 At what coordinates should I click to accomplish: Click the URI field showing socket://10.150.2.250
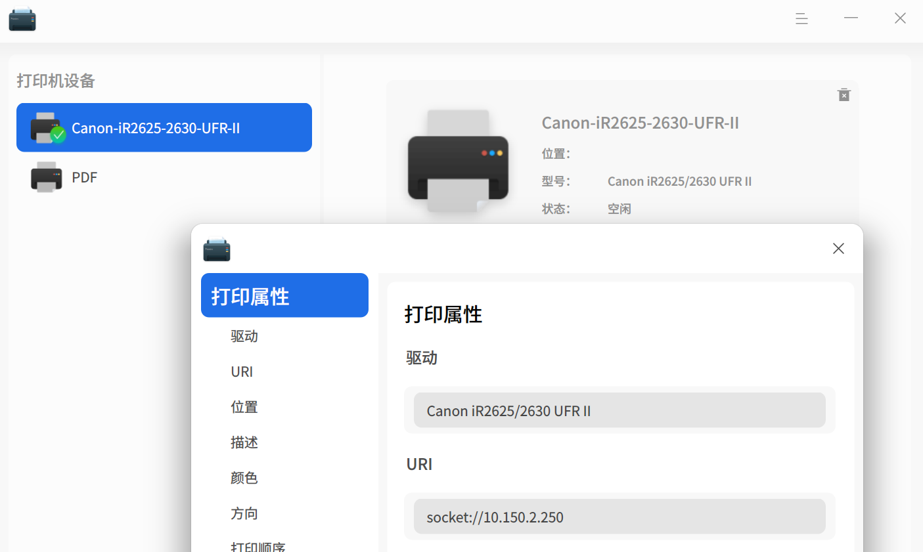[x=619, y=517]
